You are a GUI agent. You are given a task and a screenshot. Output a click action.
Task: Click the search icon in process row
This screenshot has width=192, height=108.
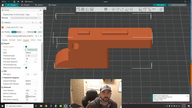[41, 36]
